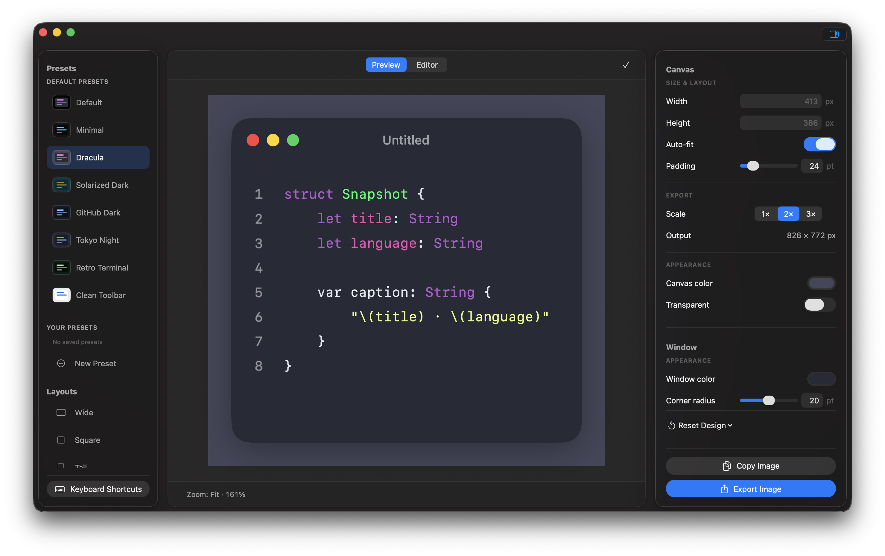885x556 pixels.
Task: Click the keyboard icon in Keyboard Shortcuts
Action: 60,489
